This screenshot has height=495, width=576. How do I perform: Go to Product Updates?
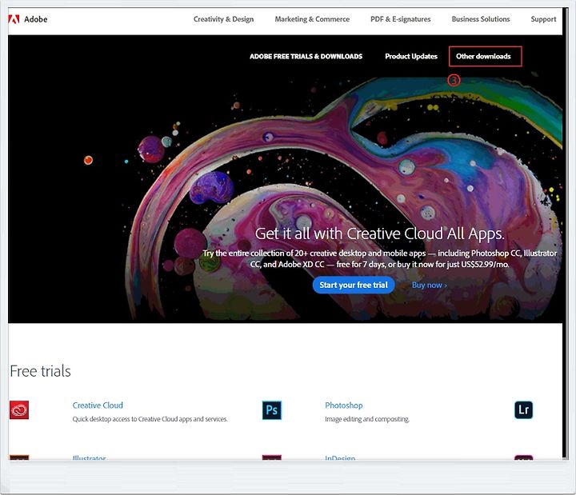(411, 56)
